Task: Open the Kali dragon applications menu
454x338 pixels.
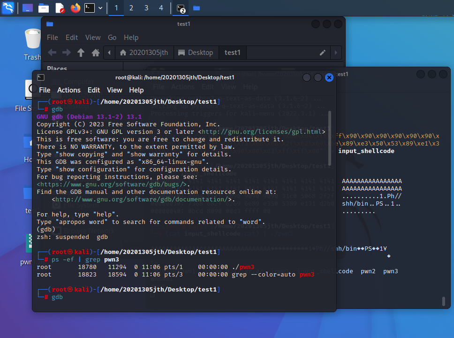Action: [8, 8]
